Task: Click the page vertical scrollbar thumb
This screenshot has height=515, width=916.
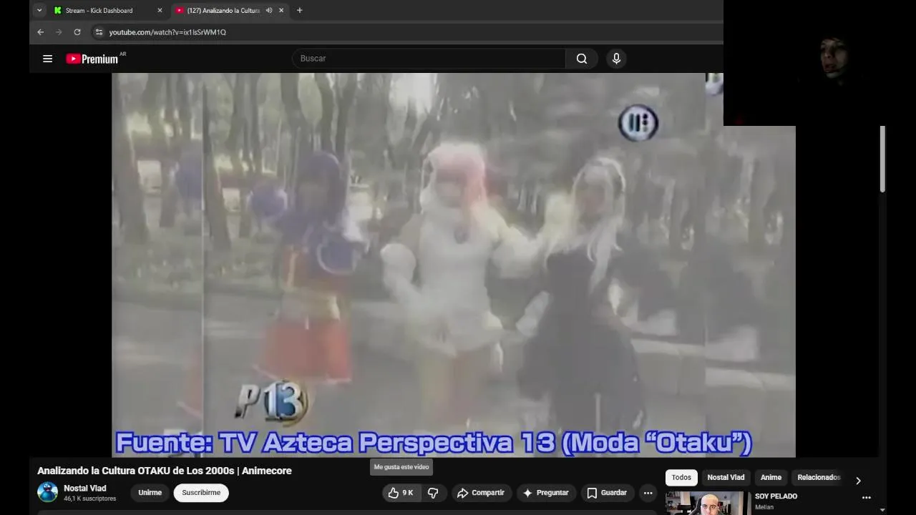Action: point(882,159)
